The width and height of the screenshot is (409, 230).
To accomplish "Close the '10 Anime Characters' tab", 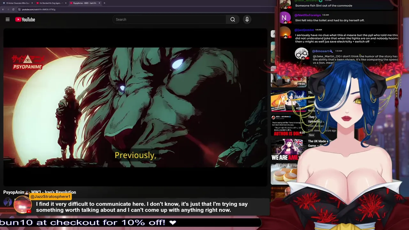I will click(32, 3).
